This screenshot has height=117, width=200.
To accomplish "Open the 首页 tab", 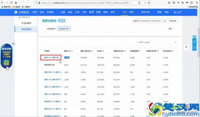I will pyautogui.click(x=35, y=12).
